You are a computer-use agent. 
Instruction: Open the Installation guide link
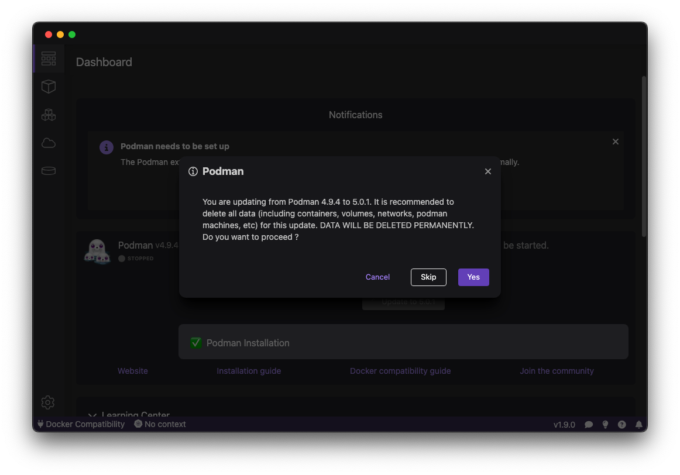(x=249, y=371)
